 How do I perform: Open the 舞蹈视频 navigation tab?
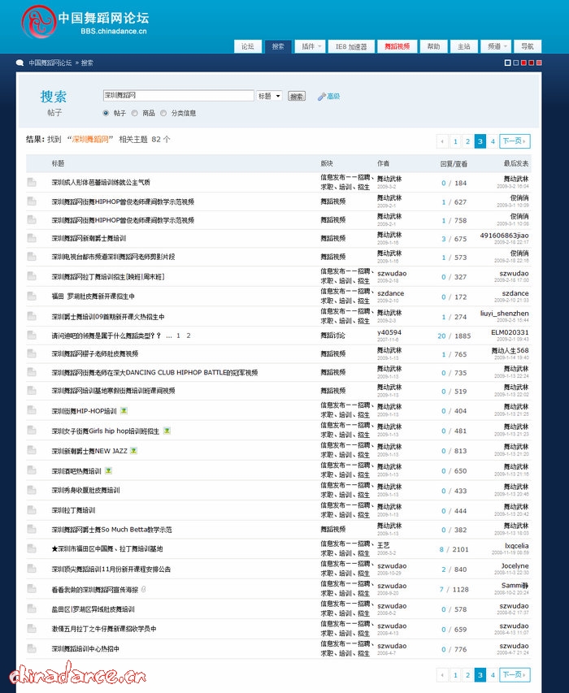click(397, 47)
